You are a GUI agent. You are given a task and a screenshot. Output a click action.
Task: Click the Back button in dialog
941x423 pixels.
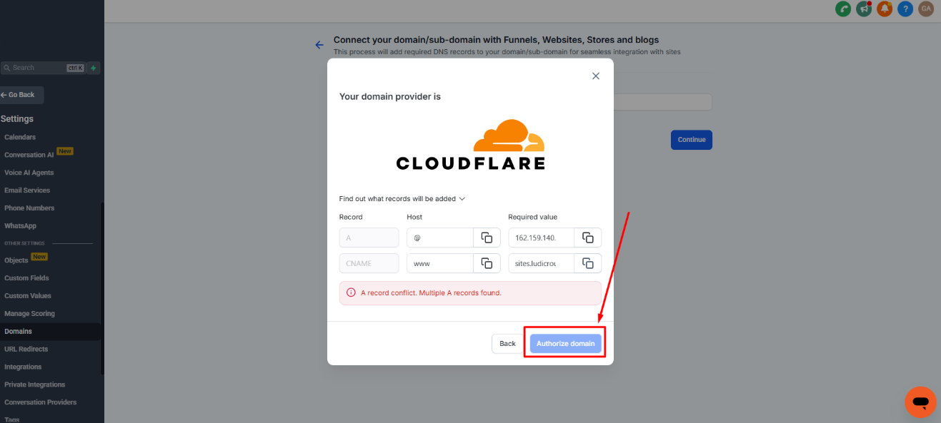pos(507,344)
